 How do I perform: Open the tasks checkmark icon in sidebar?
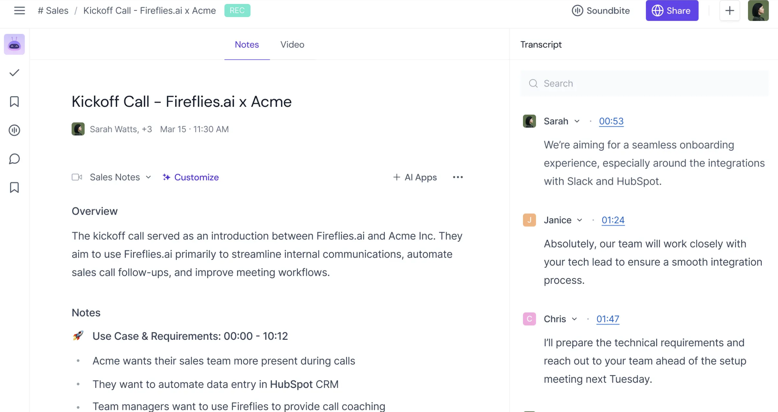pos(14,73)
